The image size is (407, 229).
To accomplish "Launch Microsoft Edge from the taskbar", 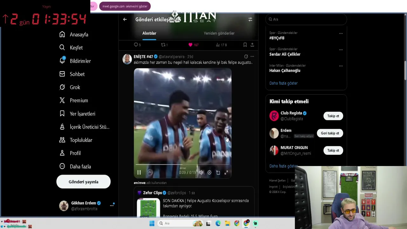I will click(x=218, y=224).
